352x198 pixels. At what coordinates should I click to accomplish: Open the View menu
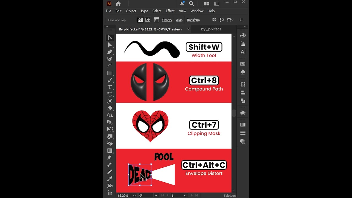(x=183, y=11)
